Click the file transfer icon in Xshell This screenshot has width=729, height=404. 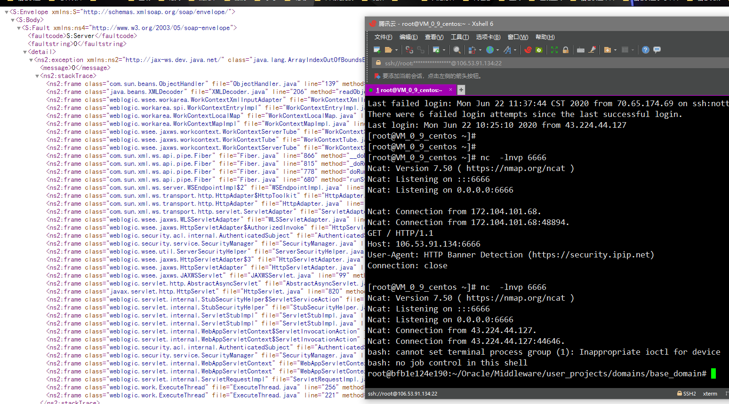(472, 50)
